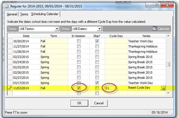Click the grid scrollbar thumb

[x=168, y=64]
